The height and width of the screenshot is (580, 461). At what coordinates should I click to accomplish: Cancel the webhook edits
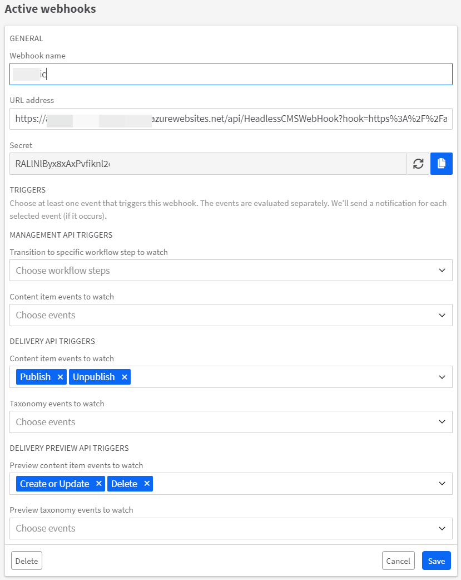398,561
